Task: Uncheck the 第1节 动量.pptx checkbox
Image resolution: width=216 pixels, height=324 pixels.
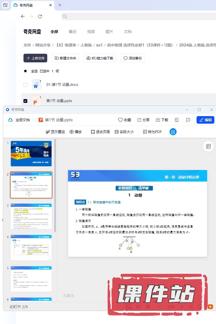Action: coord(25,101)
